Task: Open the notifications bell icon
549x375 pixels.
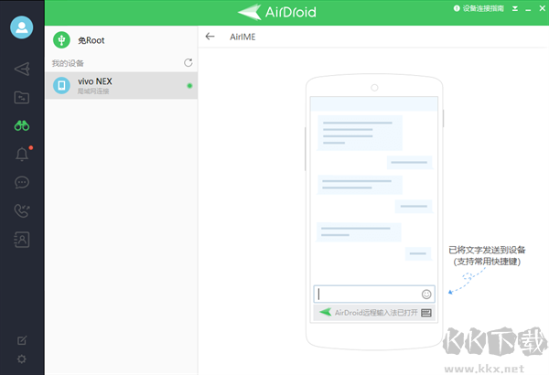Action: click(x=22, y=154)
